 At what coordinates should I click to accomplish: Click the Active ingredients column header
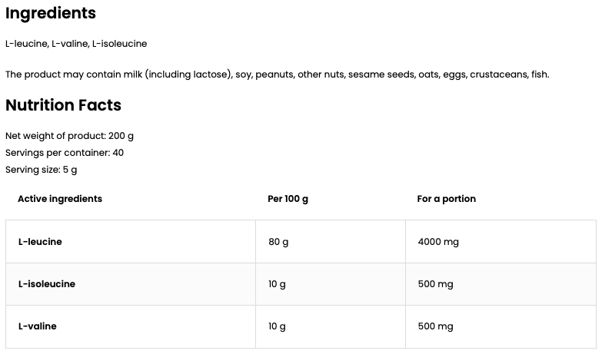click(60, 199)
